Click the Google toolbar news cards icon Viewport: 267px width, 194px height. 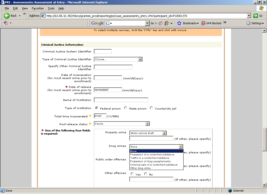[x=160, y=23]
